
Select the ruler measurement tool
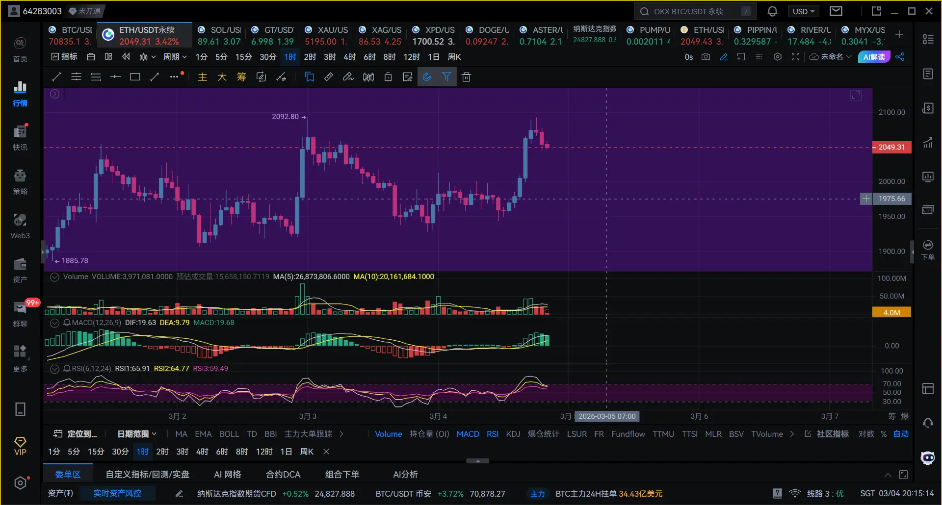[329, 77]
